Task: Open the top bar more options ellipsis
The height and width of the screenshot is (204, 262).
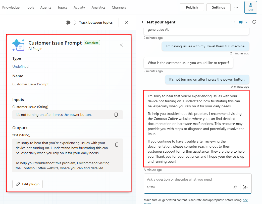Action: point(236,7)
